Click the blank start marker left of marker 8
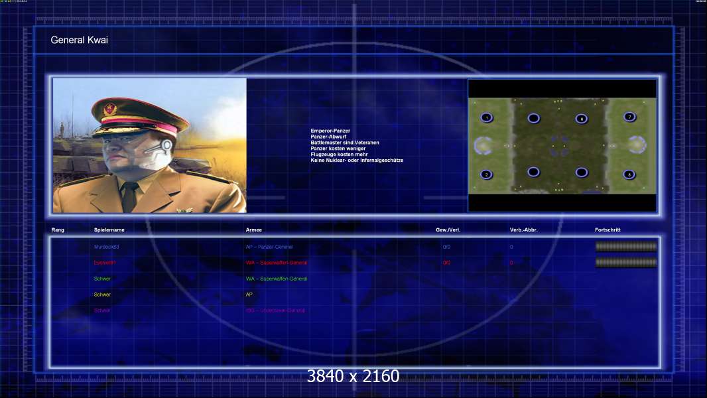Image resolution: width=707 pixels, height=398 pixels. (582, 172)
